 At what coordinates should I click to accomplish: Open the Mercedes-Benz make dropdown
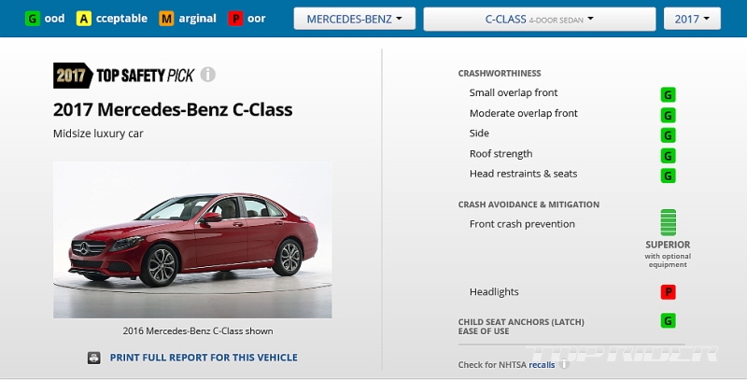[x=355, y=19]
